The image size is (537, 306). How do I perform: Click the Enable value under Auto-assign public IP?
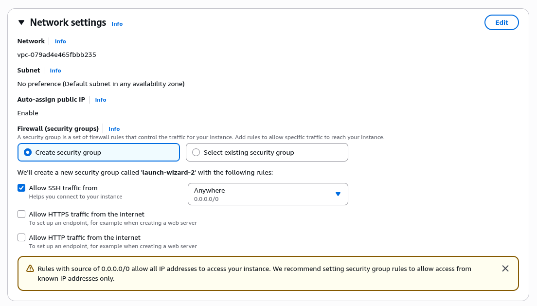point(28,113)
